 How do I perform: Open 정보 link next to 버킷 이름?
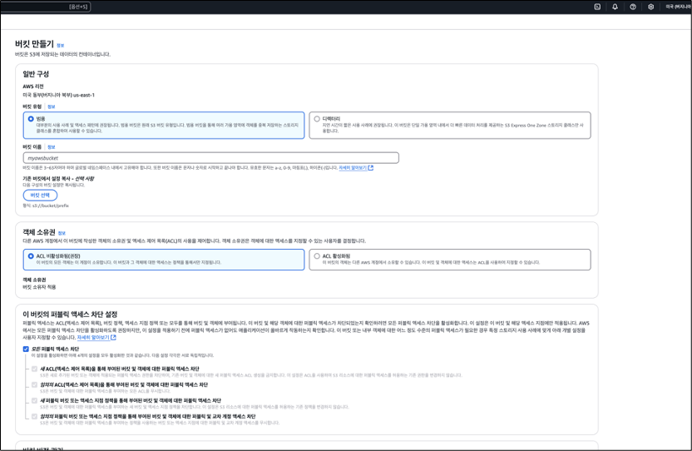pos(52,147)
